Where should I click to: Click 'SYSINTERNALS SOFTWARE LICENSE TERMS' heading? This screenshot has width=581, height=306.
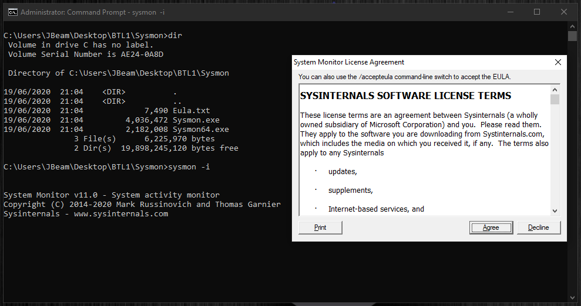[x=406, y=96]
